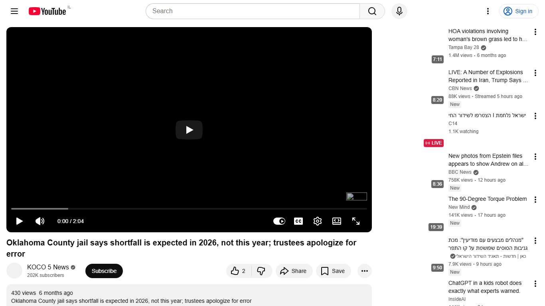This screenshot has width=545, height=306.
Task: Click the Sign in button
Action: (519, 11)
